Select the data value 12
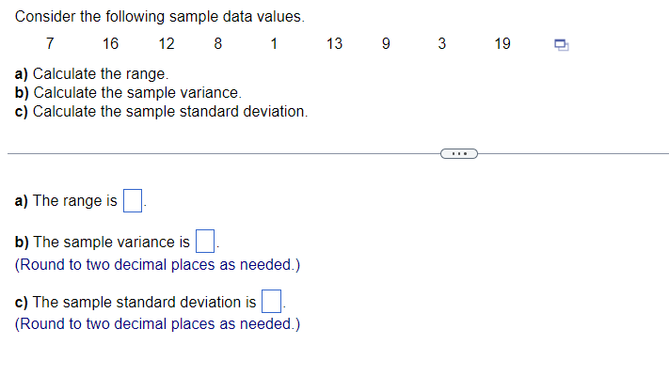The image size is (669, 376). 167,43
